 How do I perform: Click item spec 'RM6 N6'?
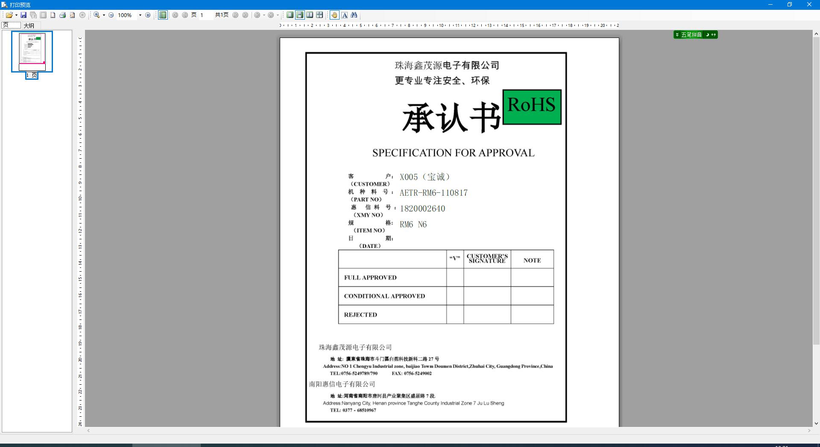click(413, 224)
